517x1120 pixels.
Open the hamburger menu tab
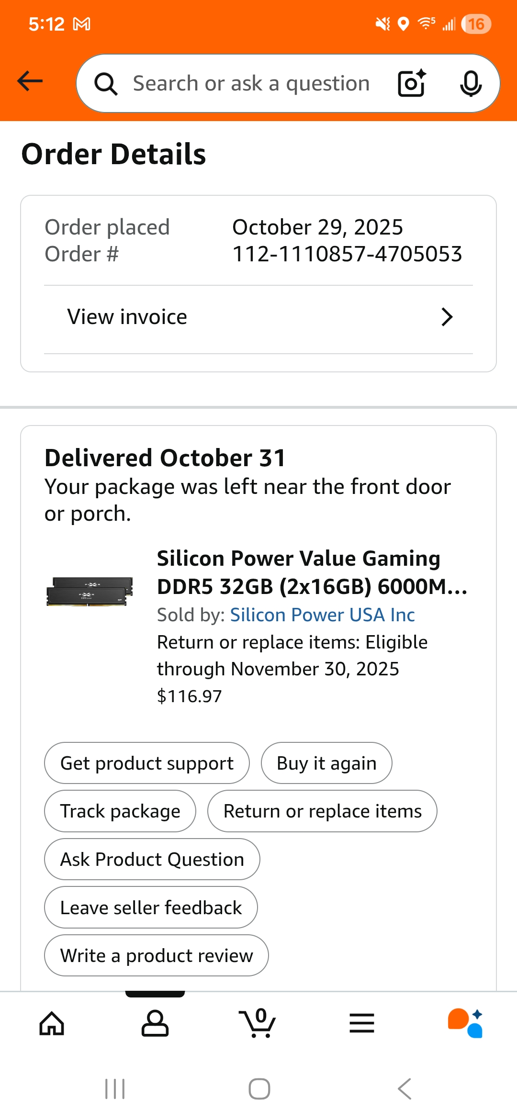362,1023
